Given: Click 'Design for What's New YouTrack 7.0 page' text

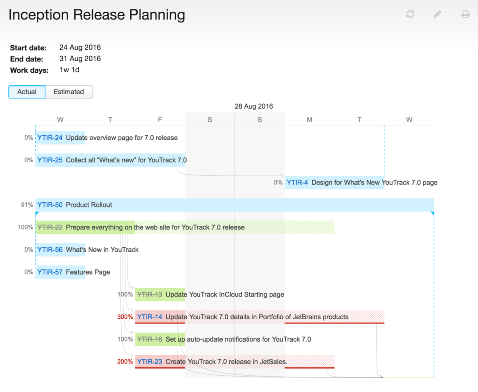Looking at the screenshot, I should (375, 183).
